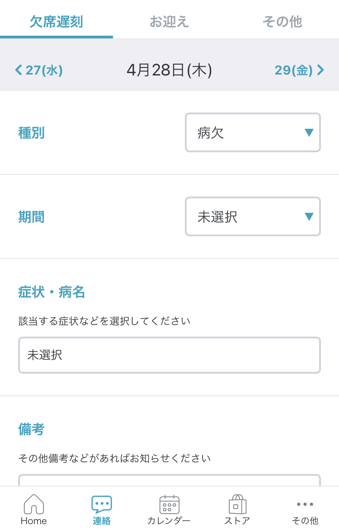Select the 欠席遅刻 tab
This screenshot has width=339, height=530.
click(x=56, y=22)
